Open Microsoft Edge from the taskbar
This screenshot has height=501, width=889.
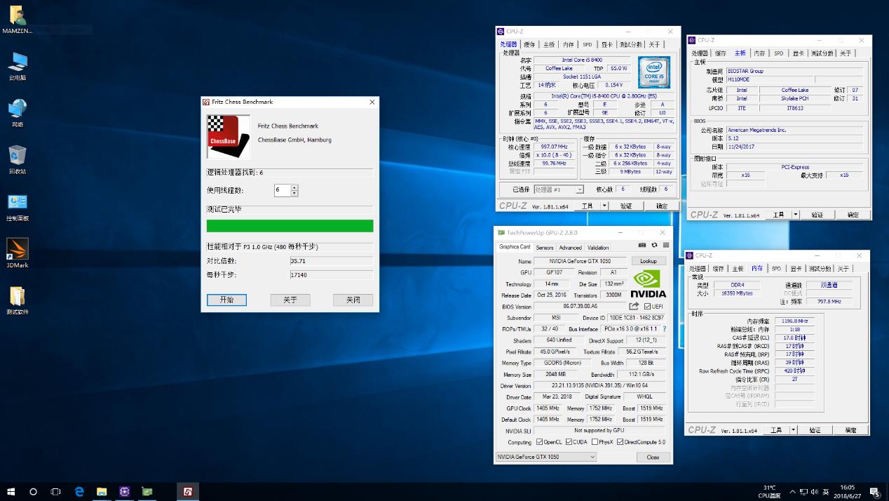click(79, 492)
